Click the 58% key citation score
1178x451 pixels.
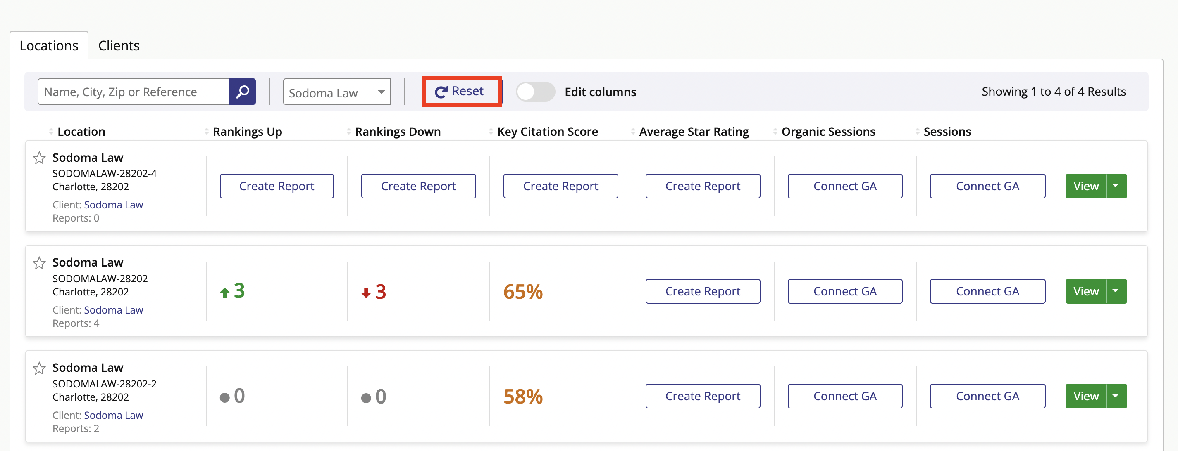tap(523, 397)
